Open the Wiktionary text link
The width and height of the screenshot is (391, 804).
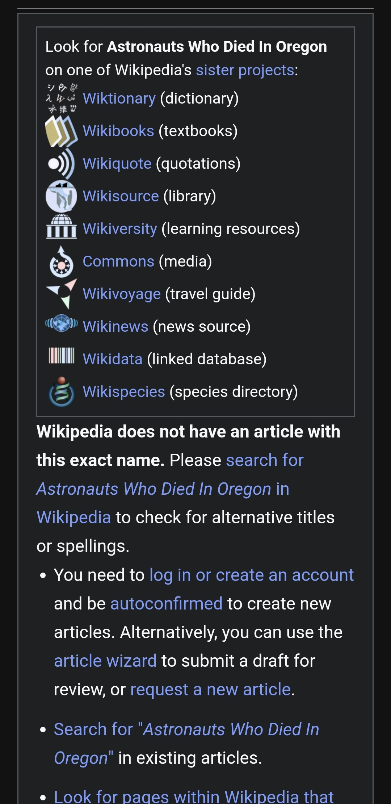tap(119, 98)
